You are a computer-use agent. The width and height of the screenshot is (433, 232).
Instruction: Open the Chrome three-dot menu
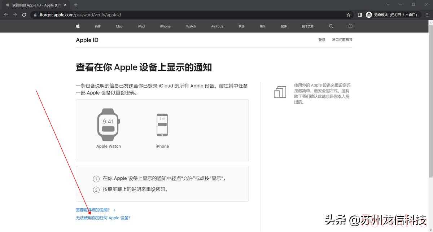[x=426, y=15]
